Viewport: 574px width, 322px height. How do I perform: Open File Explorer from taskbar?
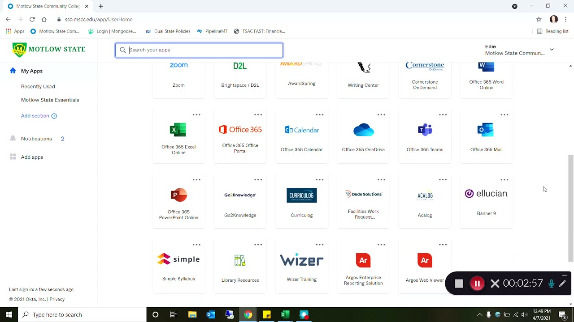tap(192, 315)
